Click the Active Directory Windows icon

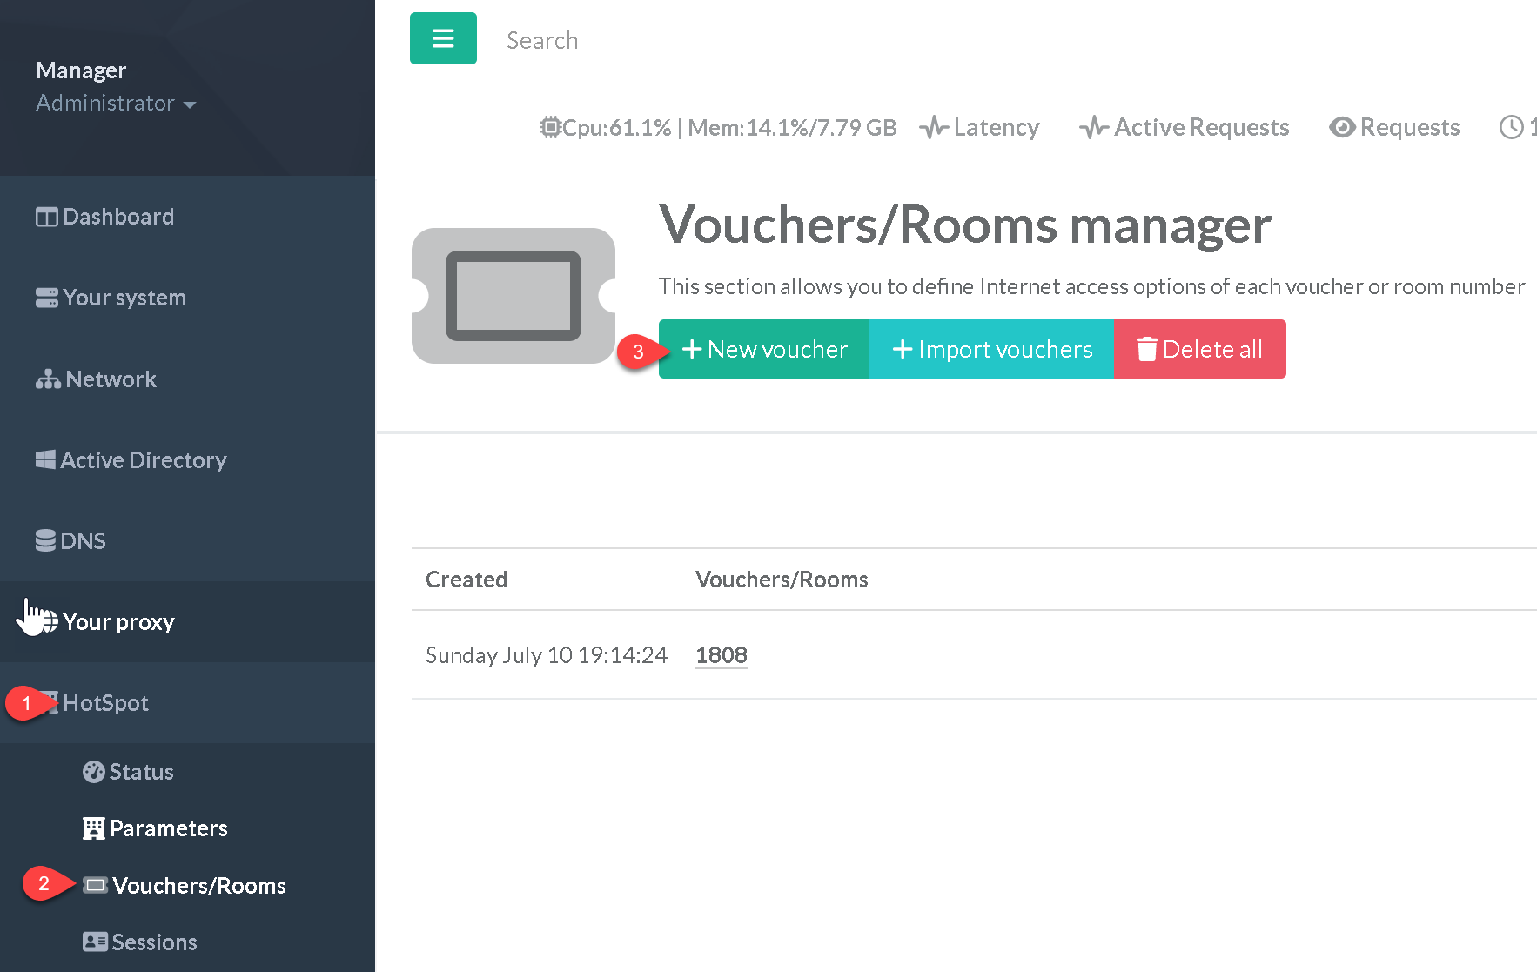point(45,459)
